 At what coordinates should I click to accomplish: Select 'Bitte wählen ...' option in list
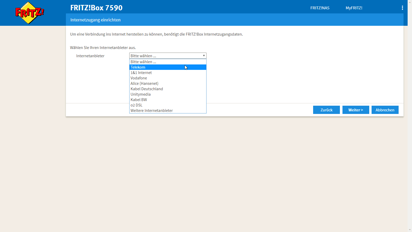(x=168, y=62)
